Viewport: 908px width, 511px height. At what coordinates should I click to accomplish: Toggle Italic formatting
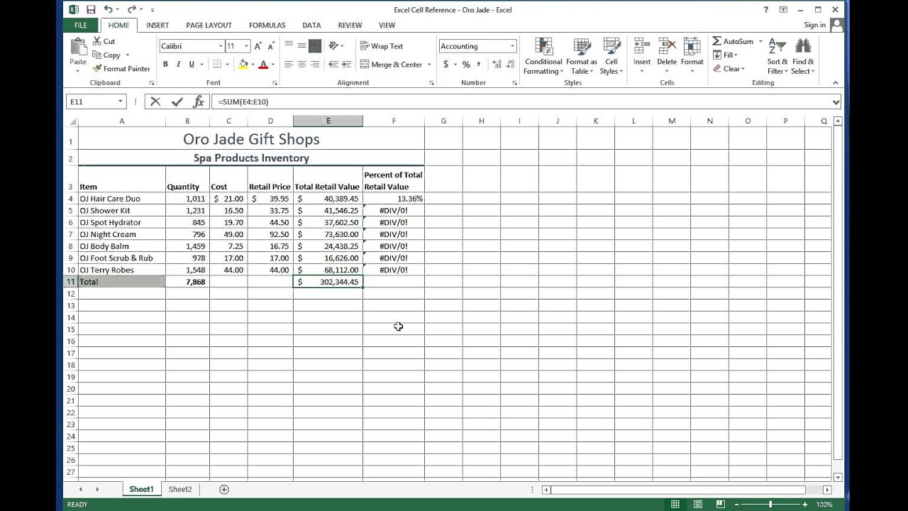pos(178,65)
